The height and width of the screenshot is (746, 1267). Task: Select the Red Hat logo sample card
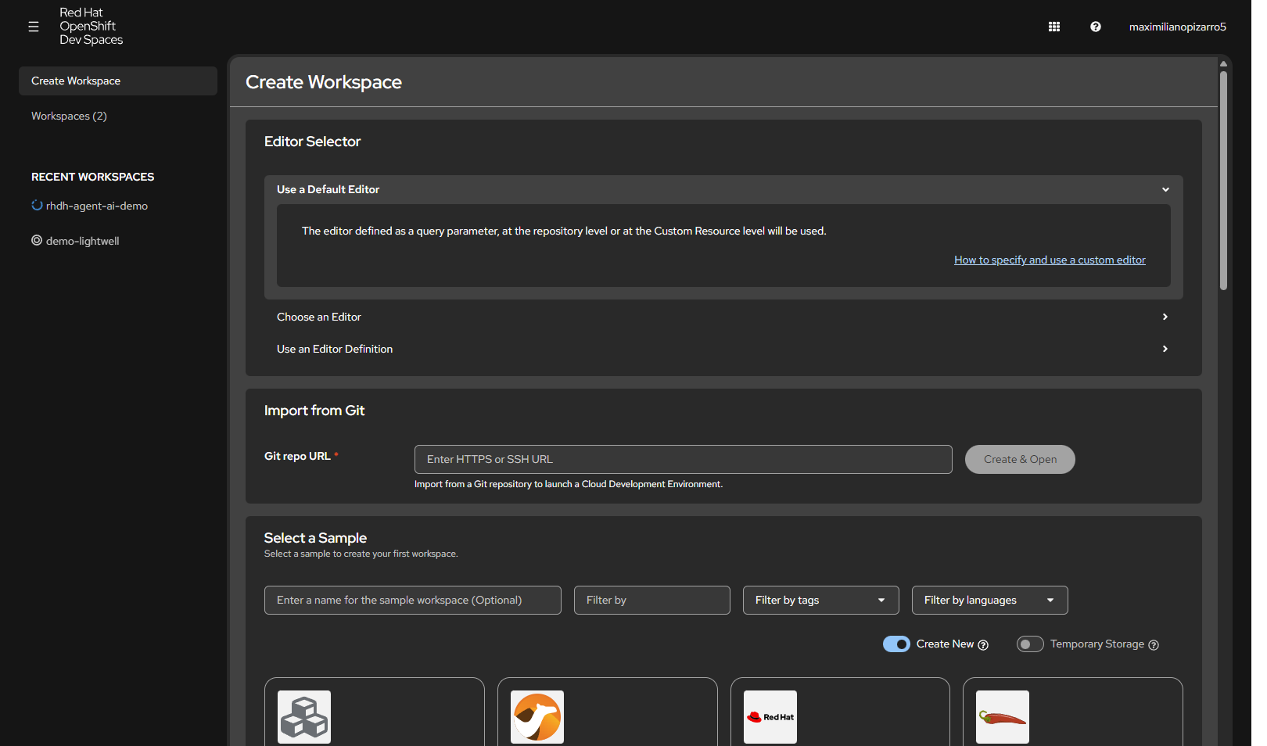840,712
